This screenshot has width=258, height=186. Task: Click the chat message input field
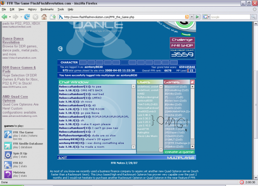(97, 152)
